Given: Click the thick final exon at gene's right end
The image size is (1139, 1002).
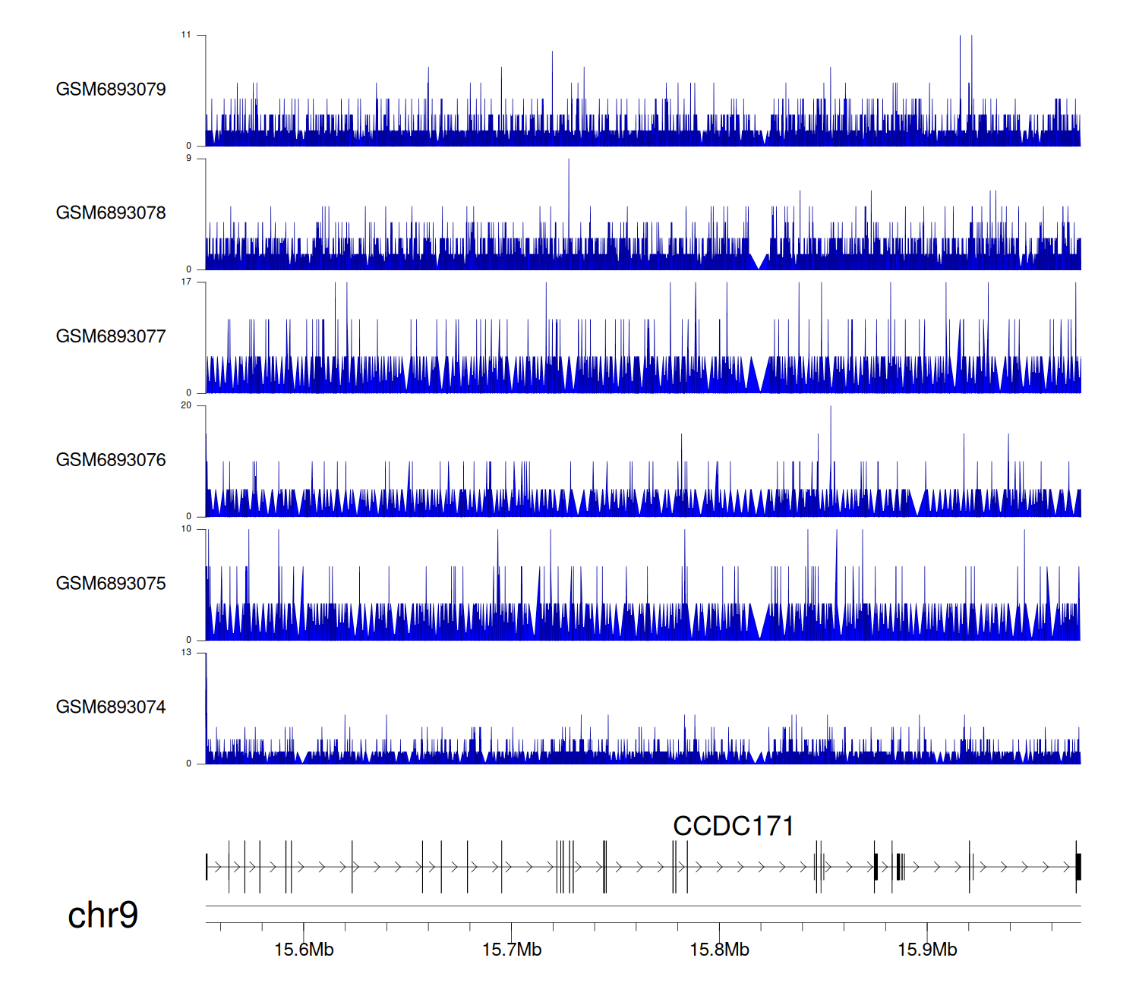Looking at the screenshot, I should (x=1077, y=867).
